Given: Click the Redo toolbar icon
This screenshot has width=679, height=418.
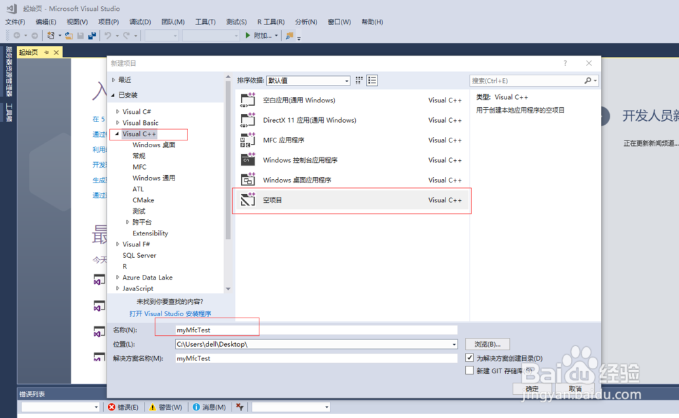Looking at the screenshot, I should coord(126,35).
